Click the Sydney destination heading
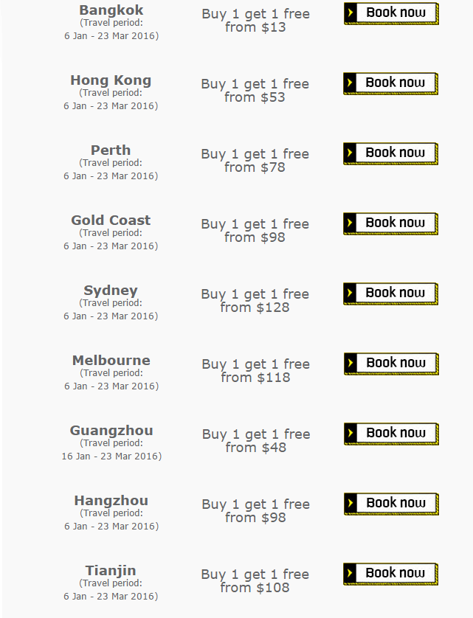473x618 pixels. click(x=111, y=291)
